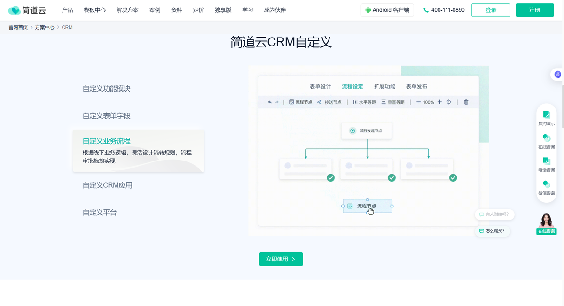Click the 登录 button
The width and height of the screenshot is (564, 306).
[491, 10]
